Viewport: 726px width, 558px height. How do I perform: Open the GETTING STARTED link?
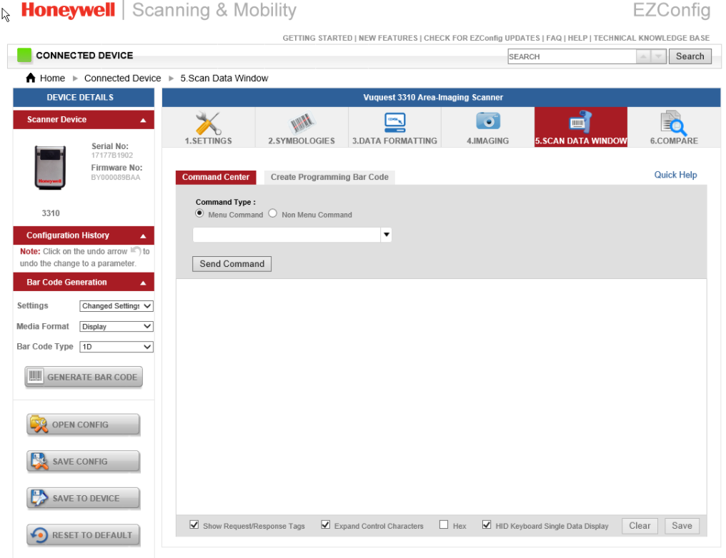[317, 38]
